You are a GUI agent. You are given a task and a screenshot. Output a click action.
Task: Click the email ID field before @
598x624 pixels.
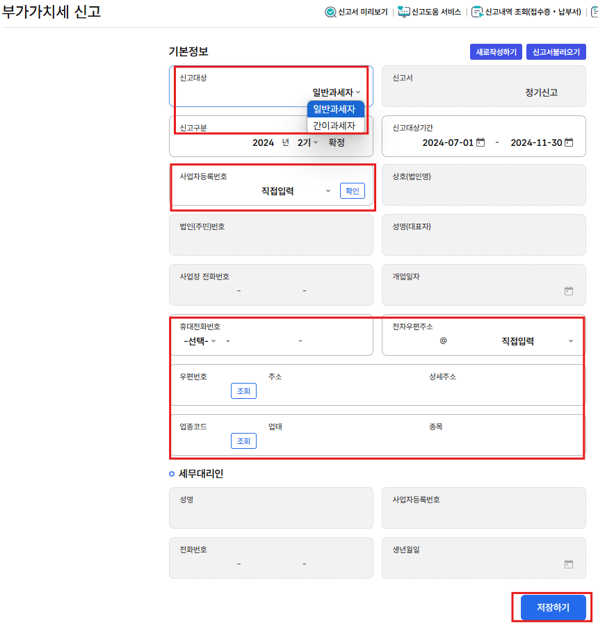[414, 341]
